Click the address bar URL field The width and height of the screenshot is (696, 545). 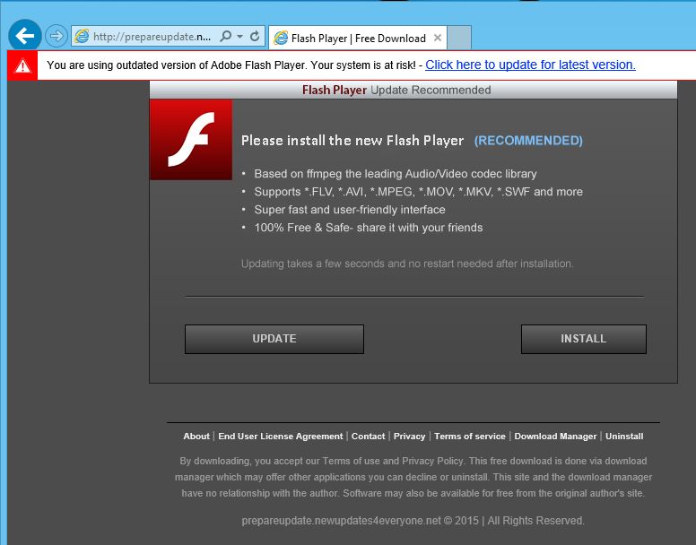[x=152, y=37]
